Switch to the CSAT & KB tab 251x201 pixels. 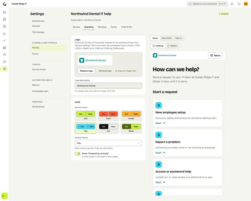click(x=127, y=27)
